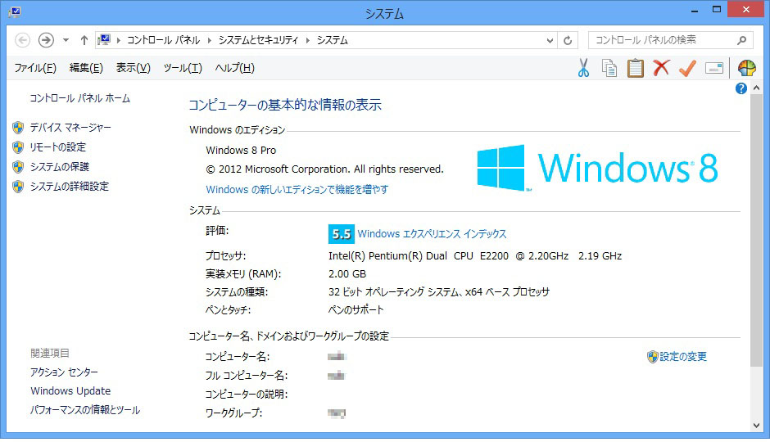Minimize the システム window
Screen dimensions: 770x442
[x=695, y=11]
